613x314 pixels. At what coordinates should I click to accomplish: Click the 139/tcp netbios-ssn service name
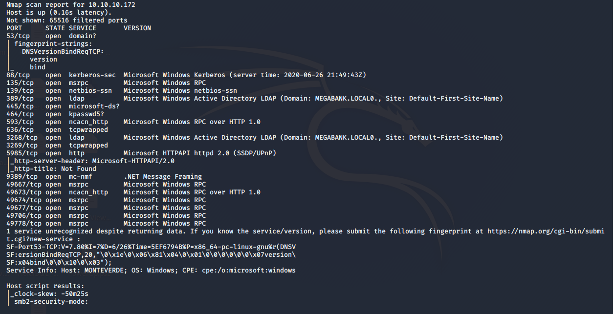click(90, 91)
